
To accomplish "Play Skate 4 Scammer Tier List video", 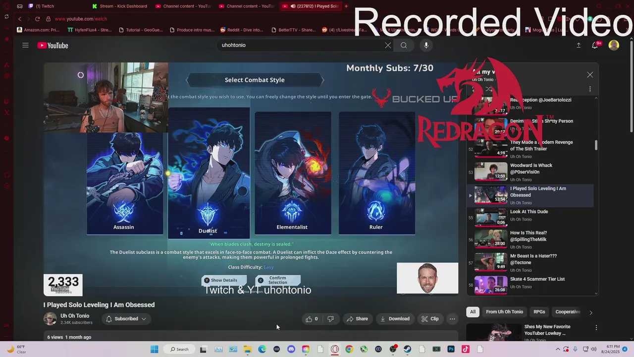I will 531,285.
